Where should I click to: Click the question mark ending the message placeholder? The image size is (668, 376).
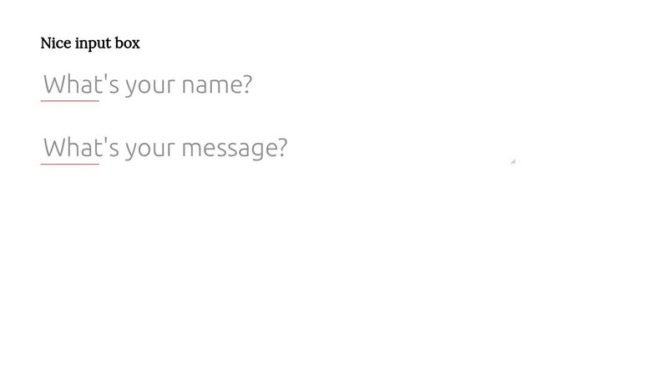coord(282,147)
